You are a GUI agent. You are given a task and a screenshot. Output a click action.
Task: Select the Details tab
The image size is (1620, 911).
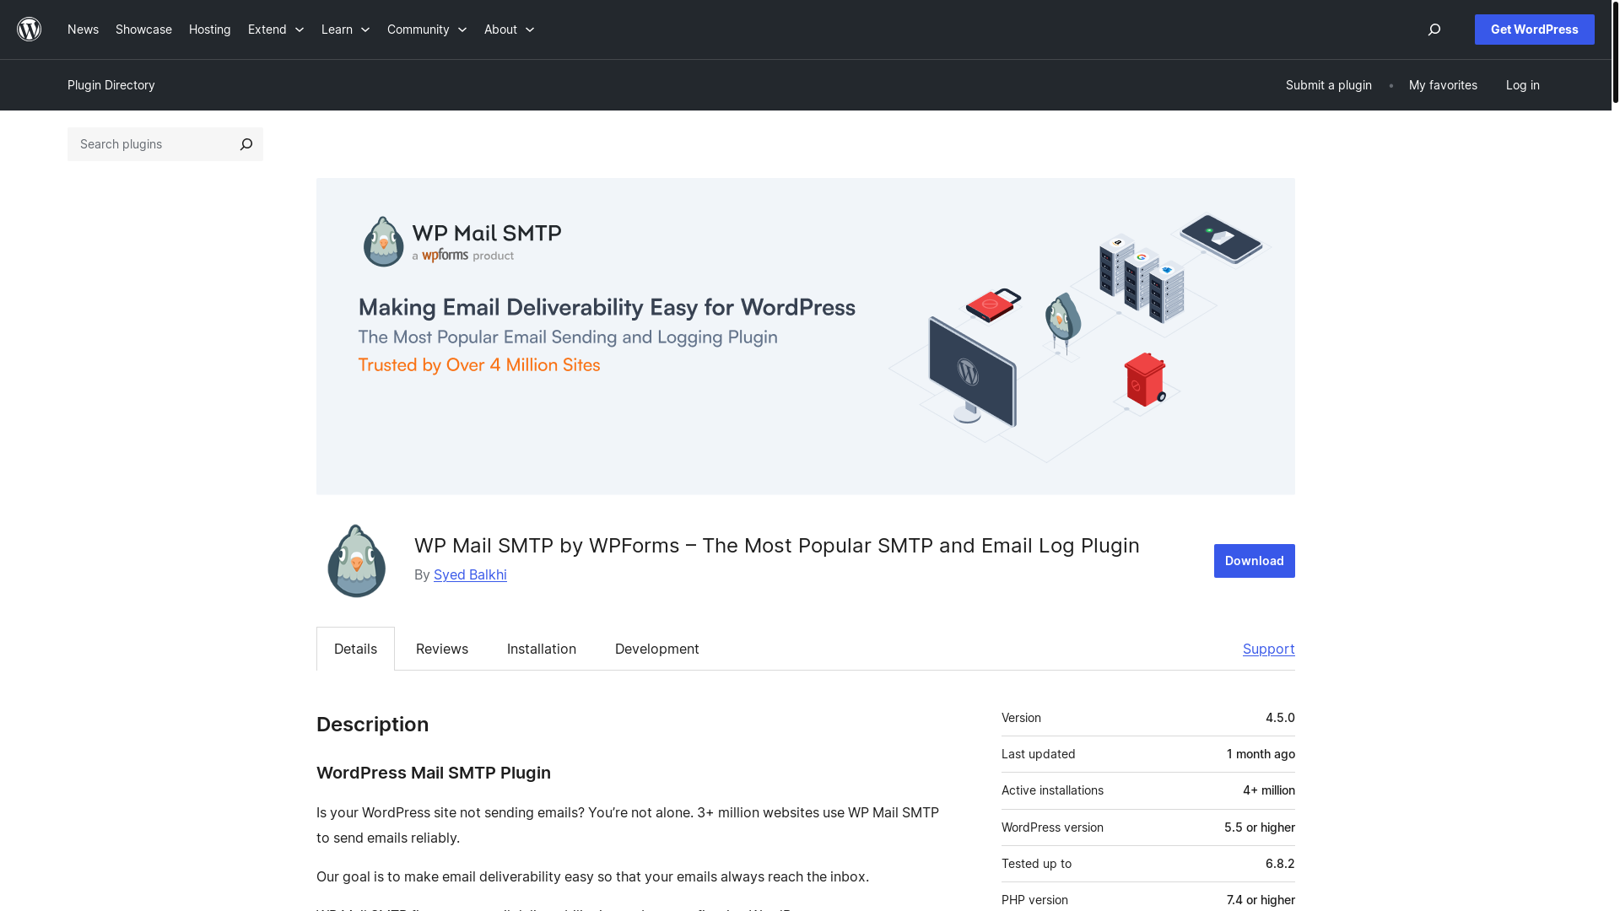(355, 649)
